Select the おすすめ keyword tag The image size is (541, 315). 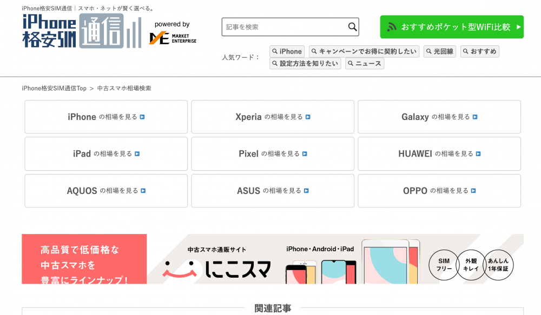(479, 51)
